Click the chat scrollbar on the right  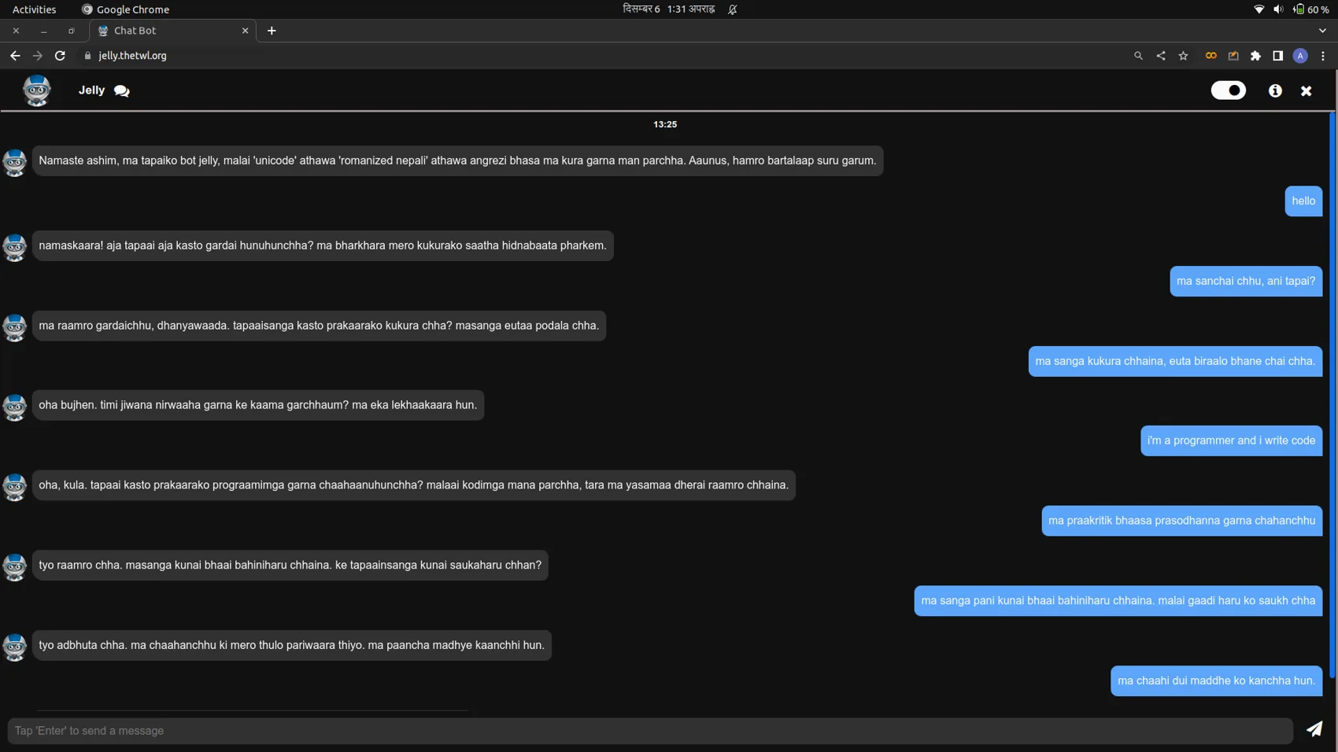(x=1332, y=395)
